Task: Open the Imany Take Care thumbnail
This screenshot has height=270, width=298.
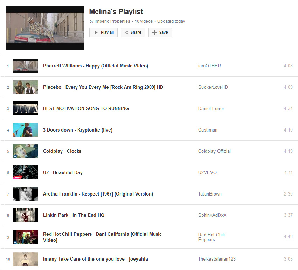Action: (x=25, y=259)
